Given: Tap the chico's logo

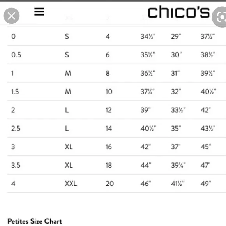Looking at the screenshot, I should click(178, 12).
